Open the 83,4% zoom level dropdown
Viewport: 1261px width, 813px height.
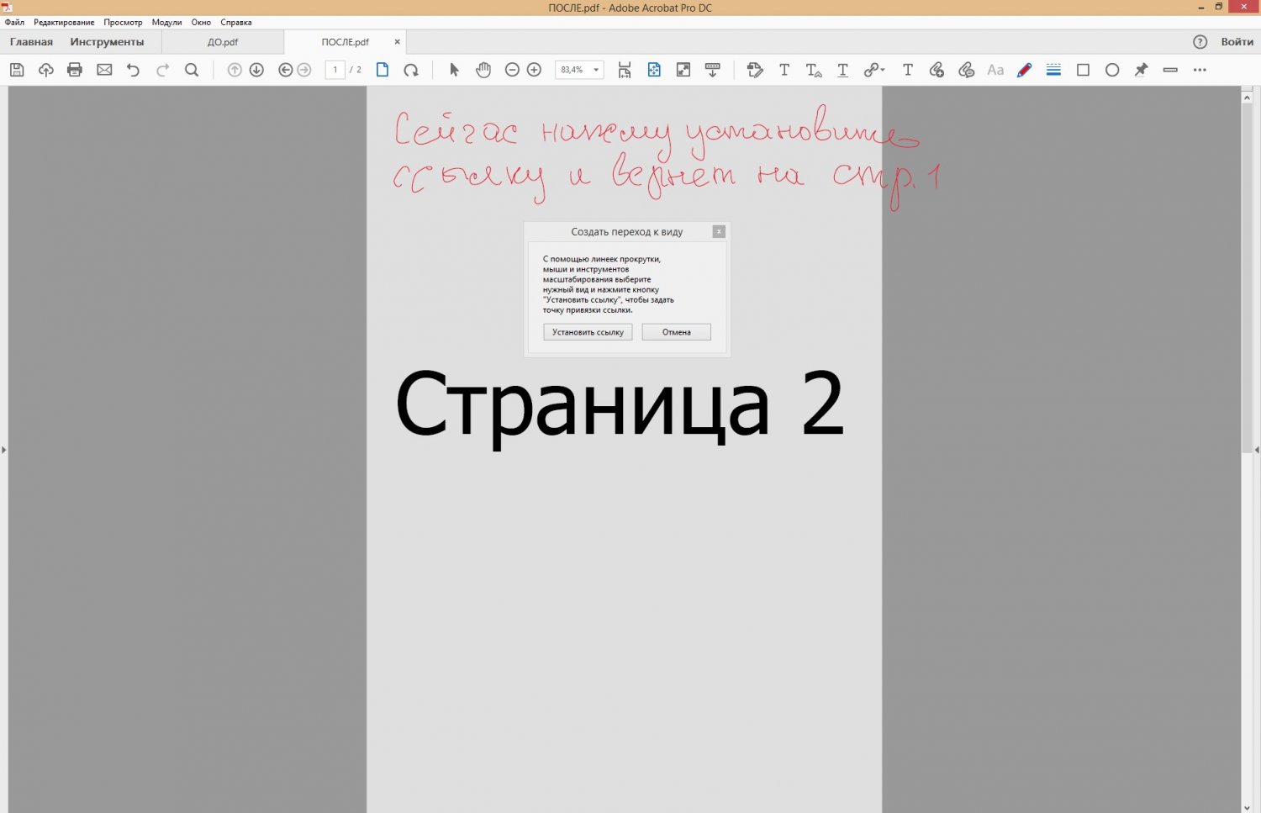(x=596, y=70)
